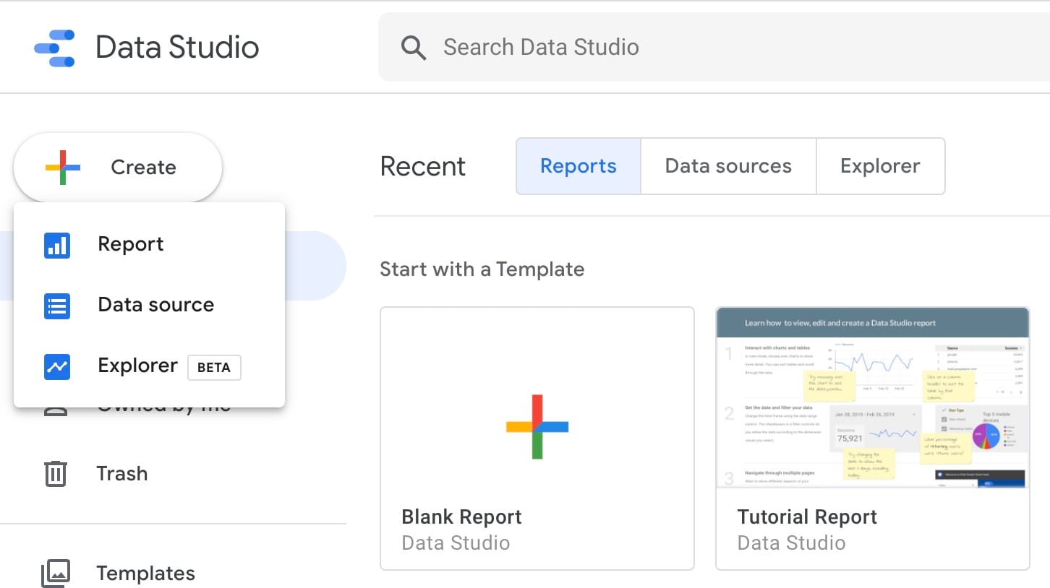Click the Explorer line chart icon
The height and width of the screenshot is (588, 1050).
click(x=56, y=366)
